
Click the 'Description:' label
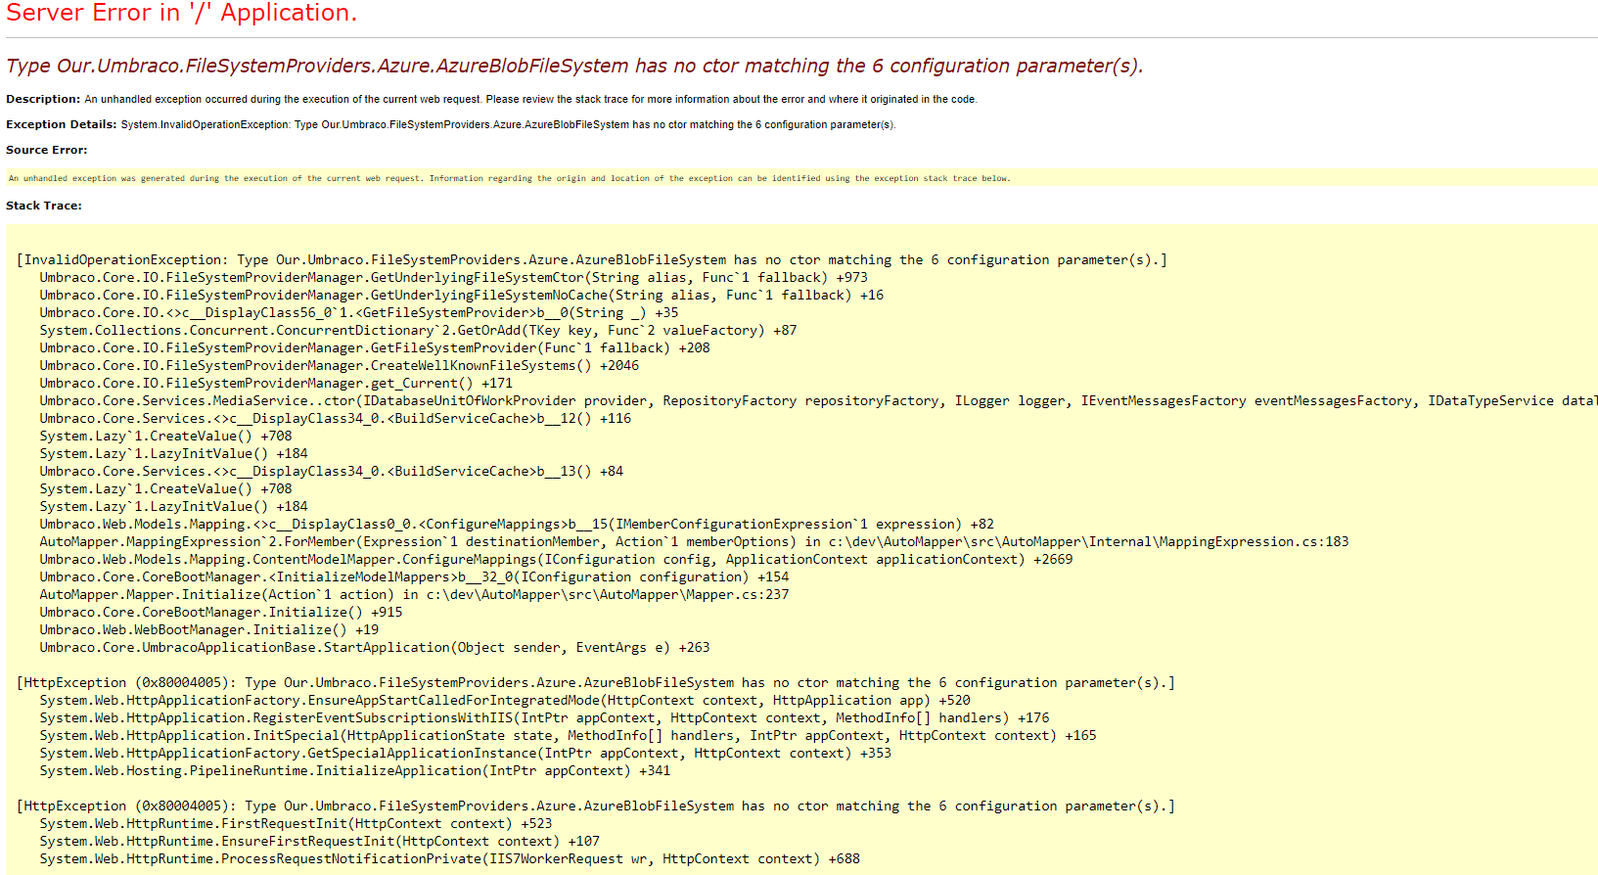coord(43,99)
